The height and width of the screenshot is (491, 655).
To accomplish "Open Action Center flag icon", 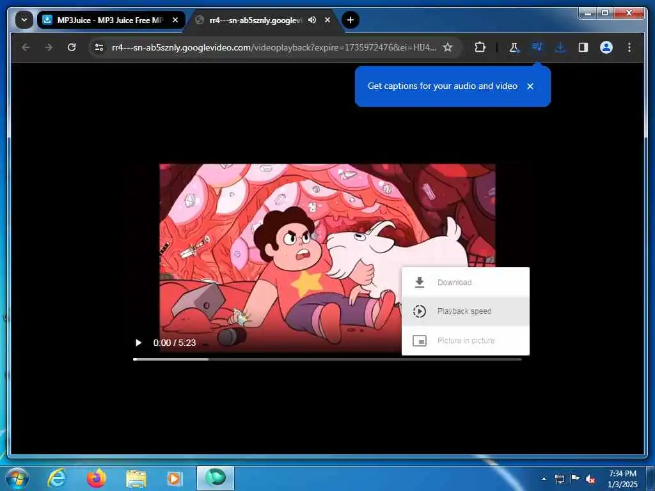I will point(575,479).
